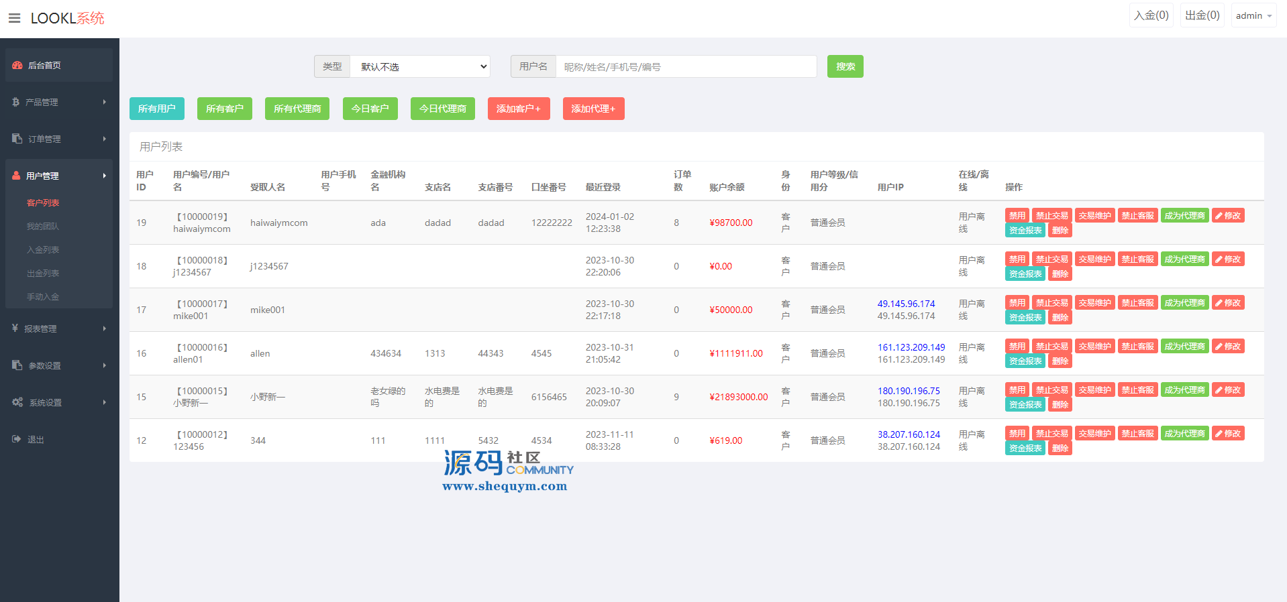This screenshot has width=1287, height=602.
Task: Click IP link 161.123.209.149
Action: [x=911, y=347]
